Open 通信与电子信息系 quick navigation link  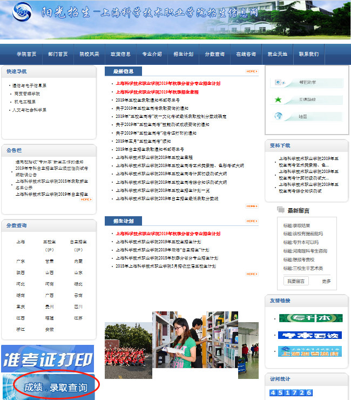click(29, 85)
